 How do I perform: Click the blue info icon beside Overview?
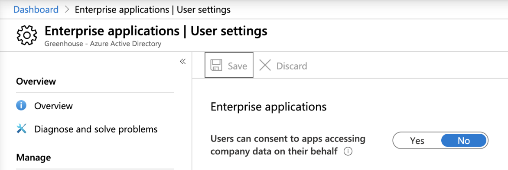pos(21,105)
